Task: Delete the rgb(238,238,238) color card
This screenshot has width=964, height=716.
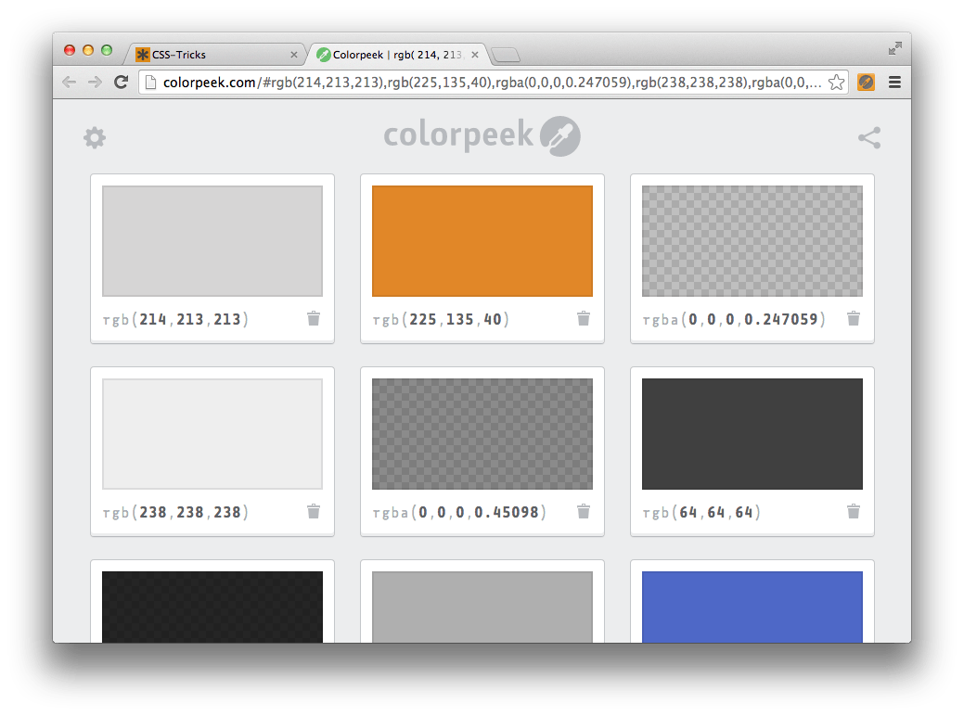Action: 314,511
